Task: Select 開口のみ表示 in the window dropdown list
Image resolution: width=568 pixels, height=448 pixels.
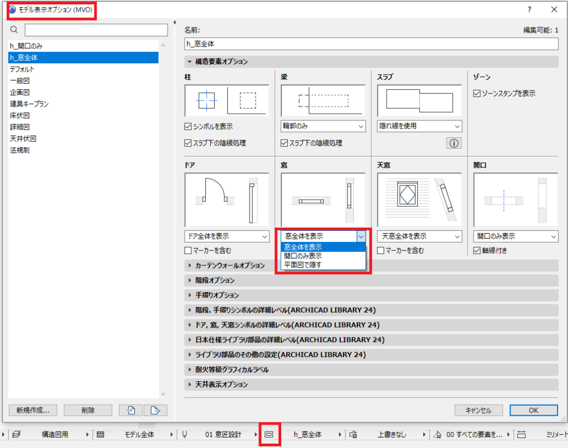Action: click(323, 256)
